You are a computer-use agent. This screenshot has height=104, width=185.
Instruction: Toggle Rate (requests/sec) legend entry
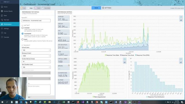pos(99,97)
